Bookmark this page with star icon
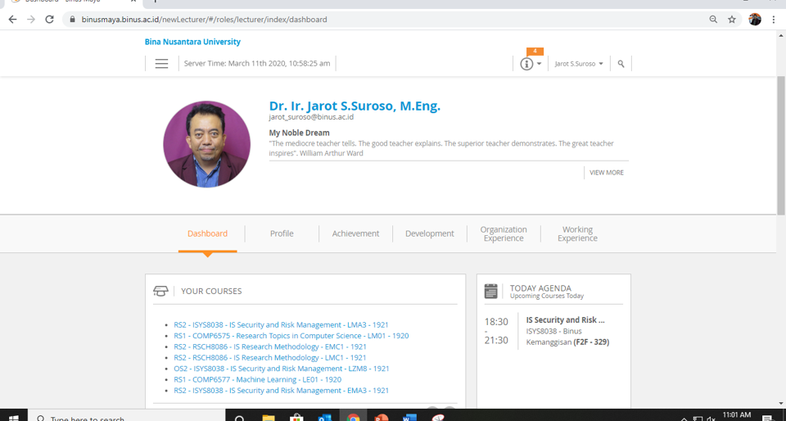The height and width of the screenshot is (421, 786). click(732, 20)
